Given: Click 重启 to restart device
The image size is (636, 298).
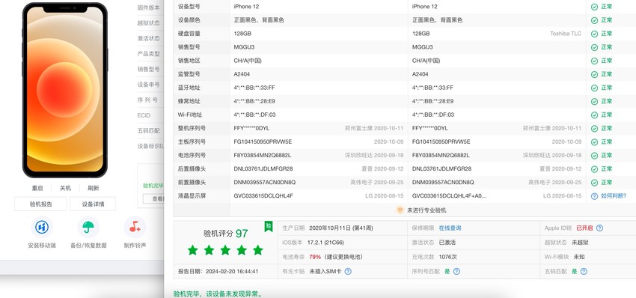Looking at the screenshot, I should tap(37, 188).
